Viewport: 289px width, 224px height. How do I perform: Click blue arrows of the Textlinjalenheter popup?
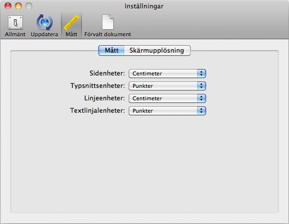click(201, 111)
